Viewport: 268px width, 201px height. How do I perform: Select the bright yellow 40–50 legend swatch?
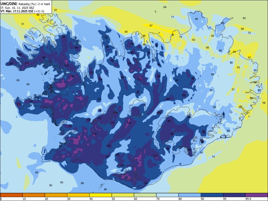tap(100, 195)
